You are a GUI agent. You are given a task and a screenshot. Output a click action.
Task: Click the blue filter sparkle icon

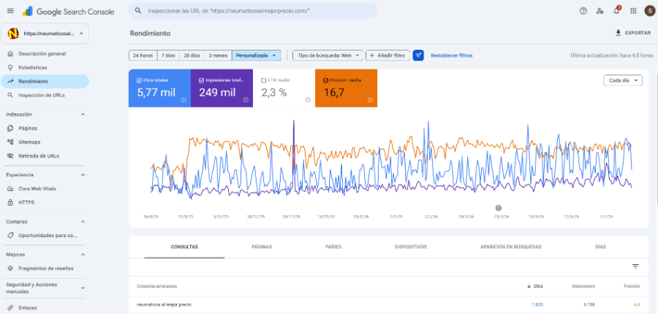(418, 55)
